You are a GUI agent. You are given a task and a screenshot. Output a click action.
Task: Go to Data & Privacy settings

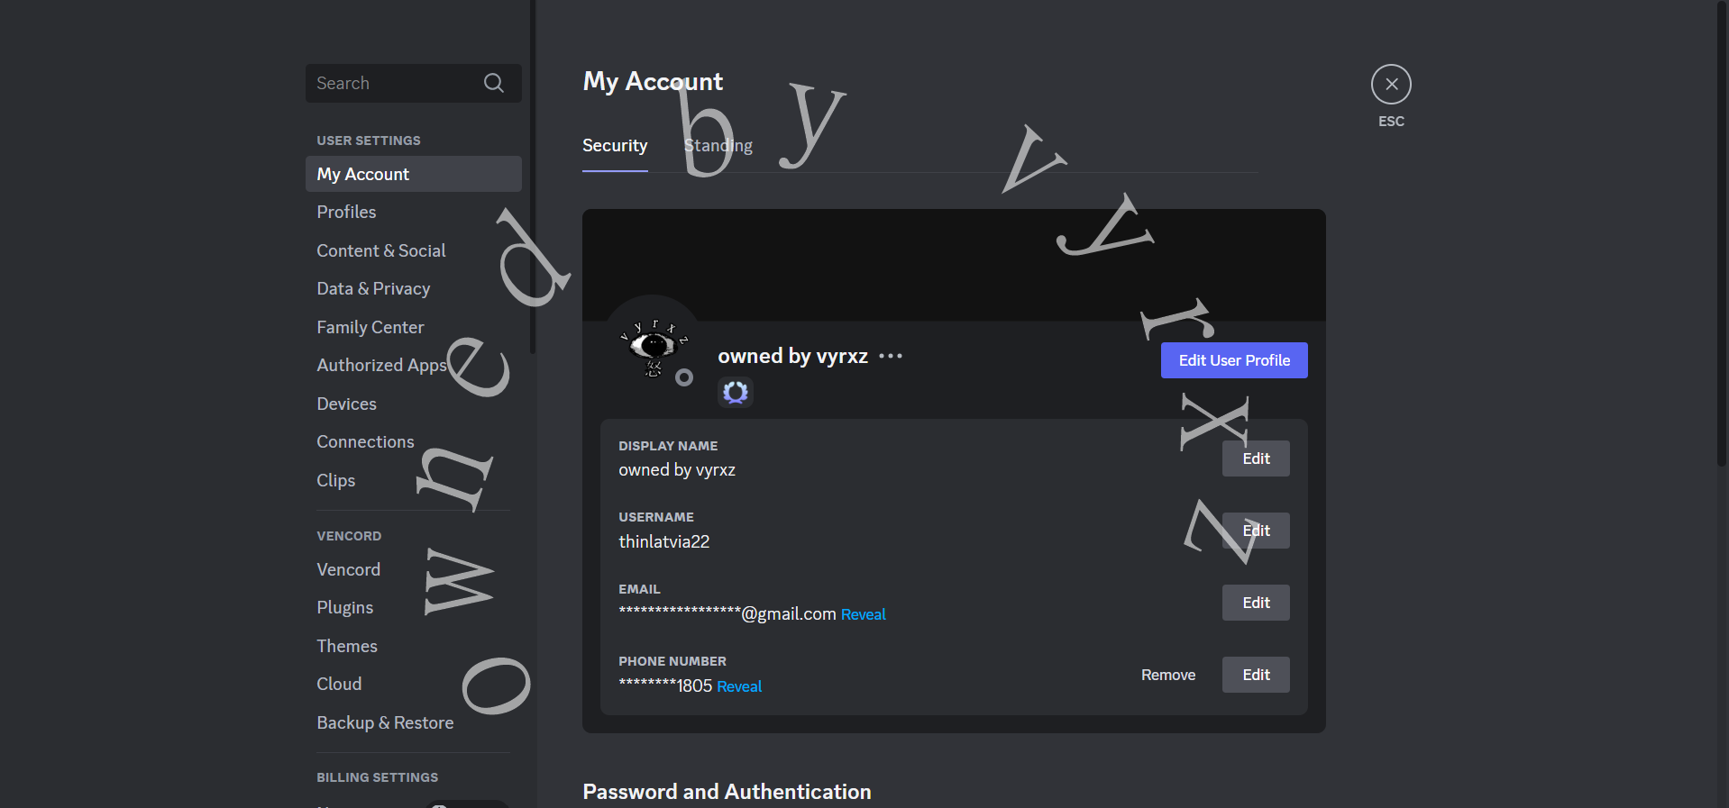pos(373,289)
